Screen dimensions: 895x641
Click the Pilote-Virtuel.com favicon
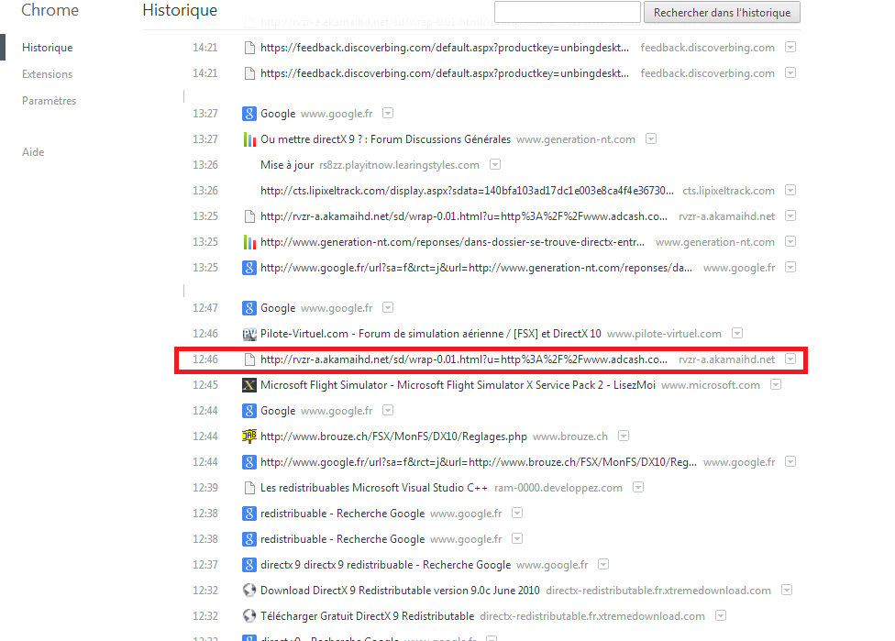(249, 334)
